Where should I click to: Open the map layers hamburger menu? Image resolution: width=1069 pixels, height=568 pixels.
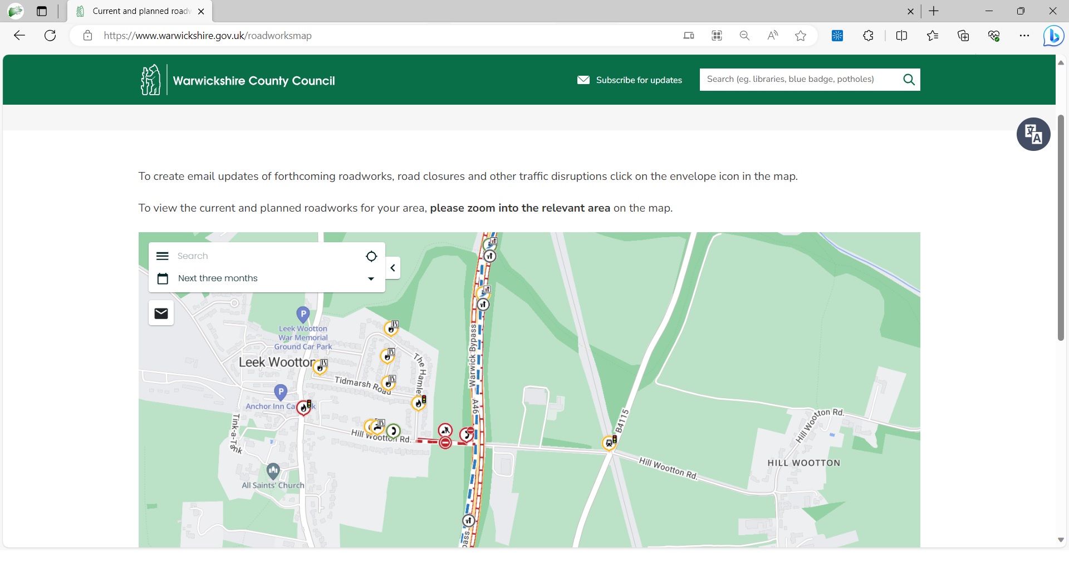[x=163, y=256]
